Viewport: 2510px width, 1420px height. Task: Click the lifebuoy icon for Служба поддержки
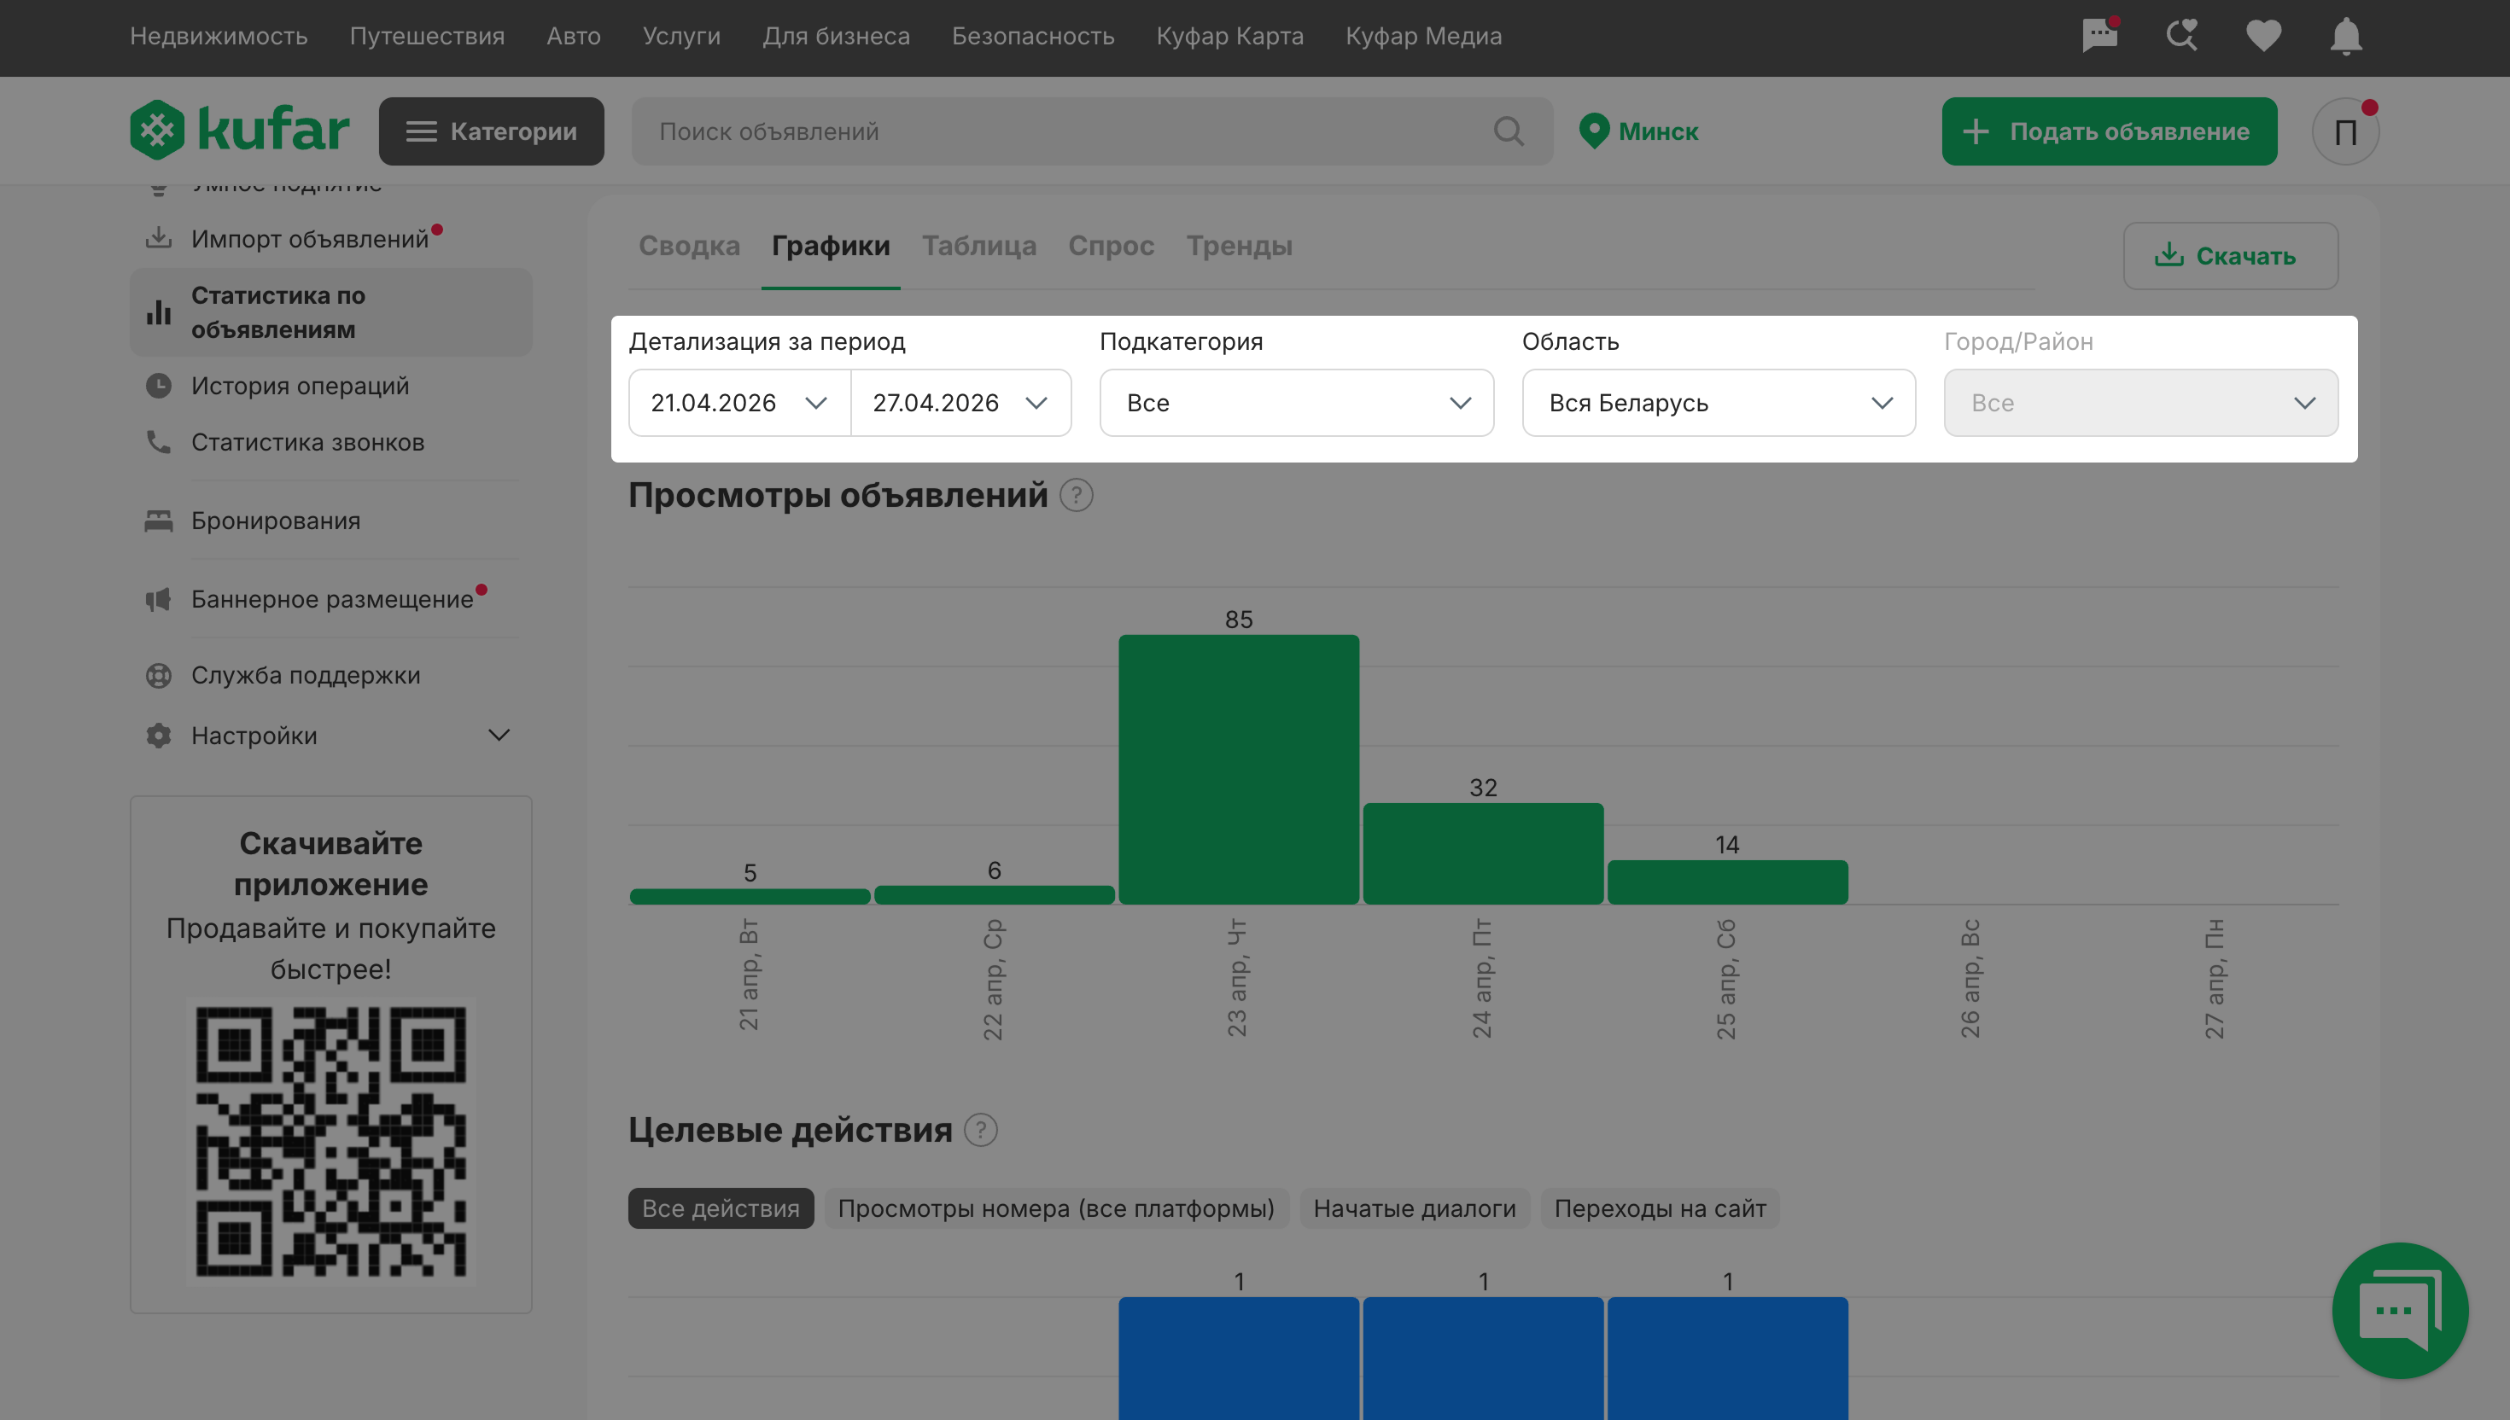[x=158, y=675]
